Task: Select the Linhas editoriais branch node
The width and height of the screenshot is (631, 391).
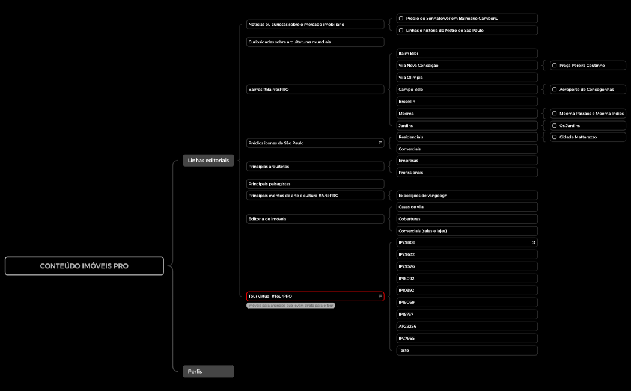Action: tap(208, 161)
